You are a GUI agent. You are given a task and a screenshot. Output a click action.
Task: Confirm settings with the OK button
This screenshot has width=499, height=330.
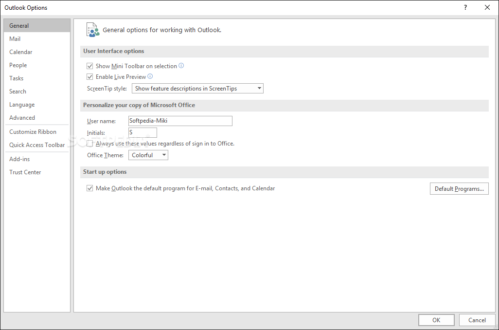tap(436, 320)
